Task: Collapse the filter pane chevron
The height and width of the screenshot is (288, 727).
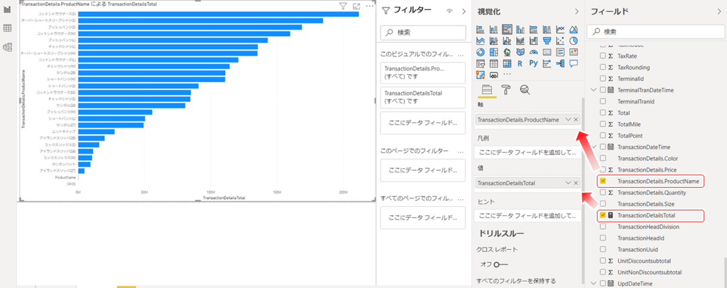Action: point(463,11)
